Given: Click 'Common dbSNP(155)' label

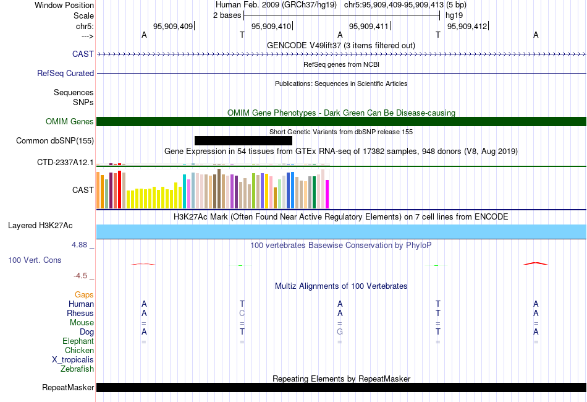Looking at the screenshot, I should pos(54,140).
